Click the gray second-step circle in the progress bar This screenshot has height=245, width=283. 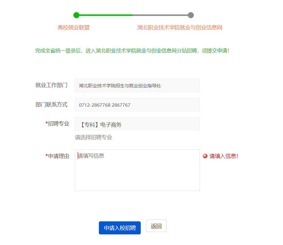coord(190,15)
